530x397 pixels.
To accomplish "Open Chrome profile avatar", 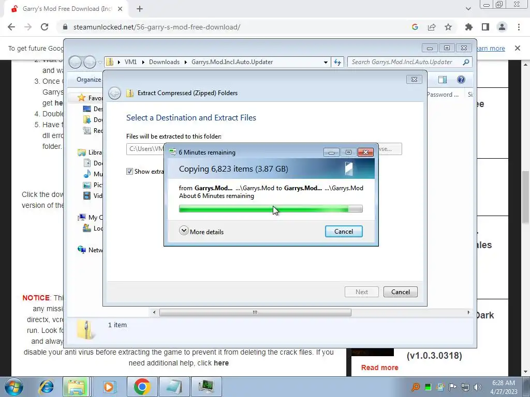I will pos(502,27).
